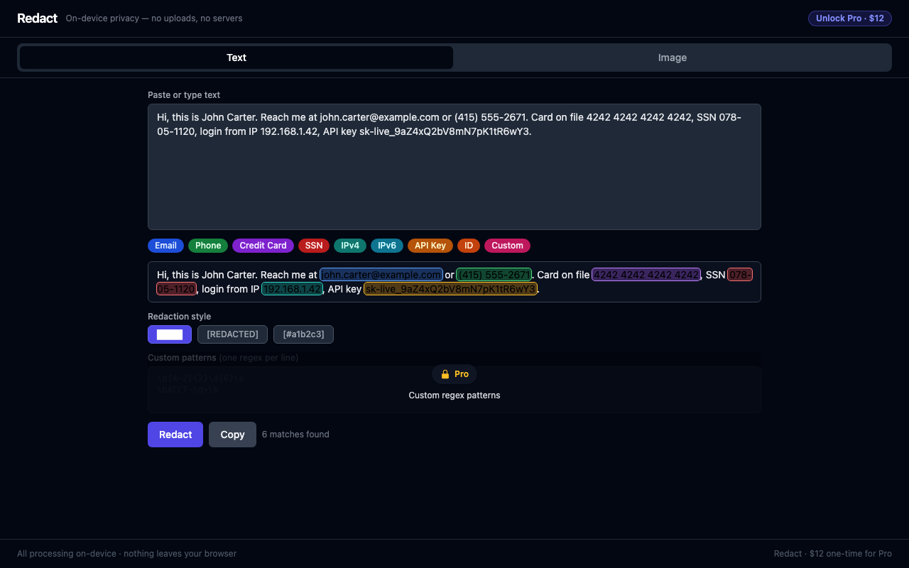Click the locked Custom patterns field
Image resolution: width=909 pixels, height=568 pixels.
click(x=454, y=390)
